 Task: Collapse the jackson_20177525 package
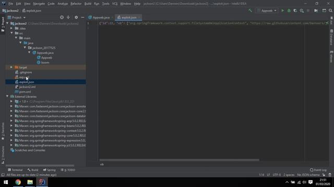coord(25,48)
